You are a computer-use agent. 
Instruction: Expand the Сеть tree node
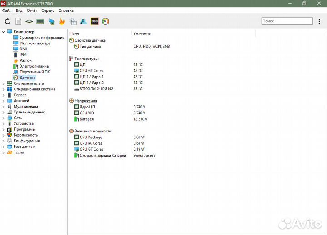3,118
